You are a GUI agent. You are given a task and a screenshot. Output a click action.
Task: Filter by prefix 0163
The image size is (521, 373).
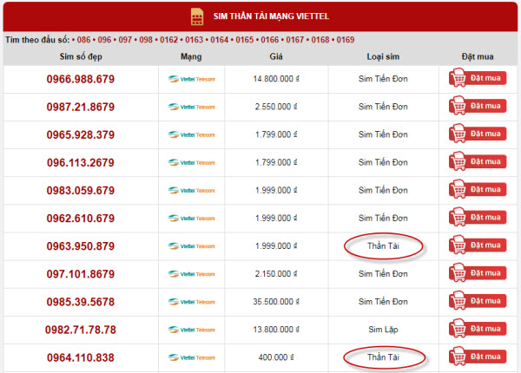click(194, 40)
